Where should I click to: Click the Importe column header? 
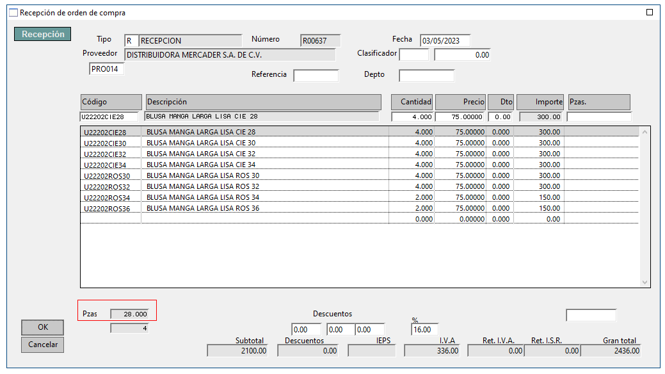[540, 102]
